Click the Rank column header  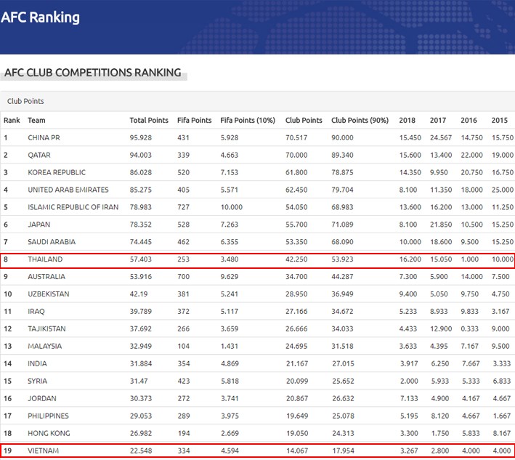[x=12, y=120]
